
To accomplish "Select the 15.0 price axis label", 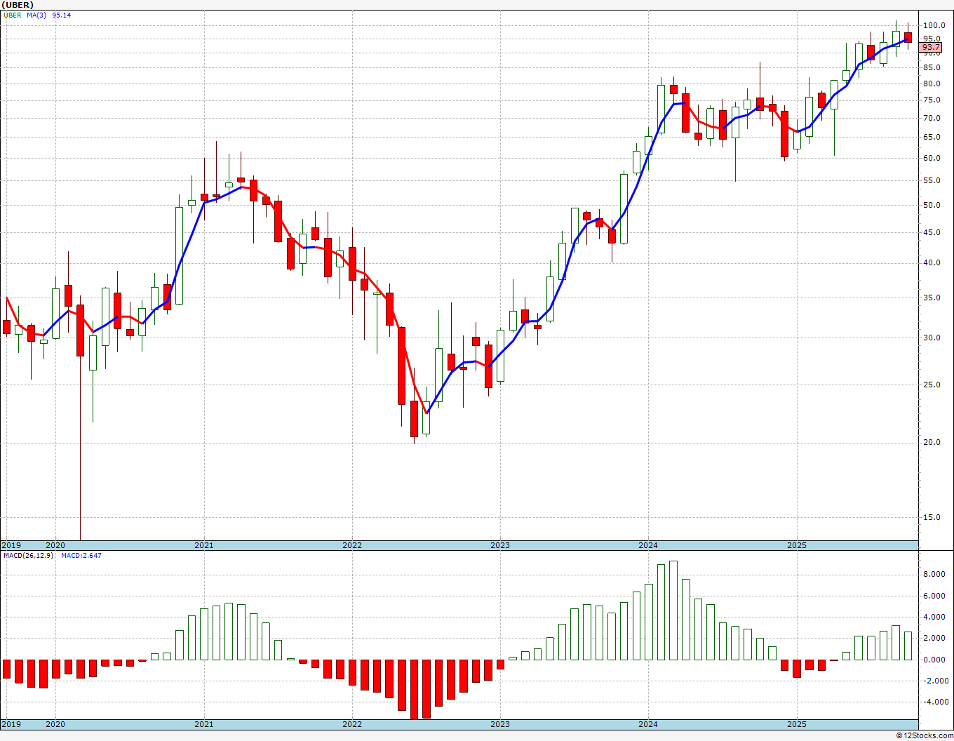I will 932,518.
